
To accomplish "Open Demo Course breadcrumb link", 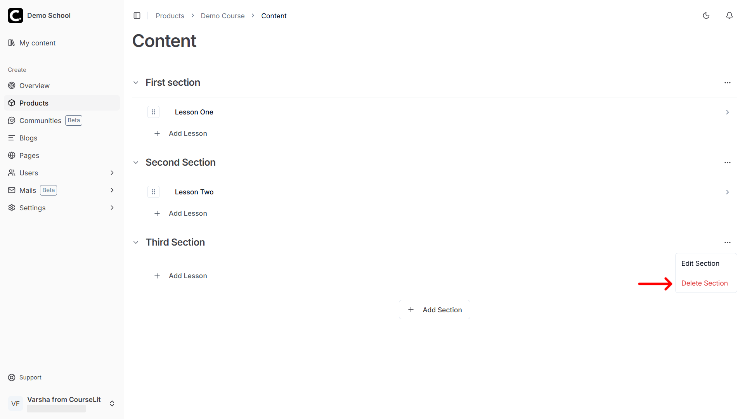I will (x=222, y=16).
